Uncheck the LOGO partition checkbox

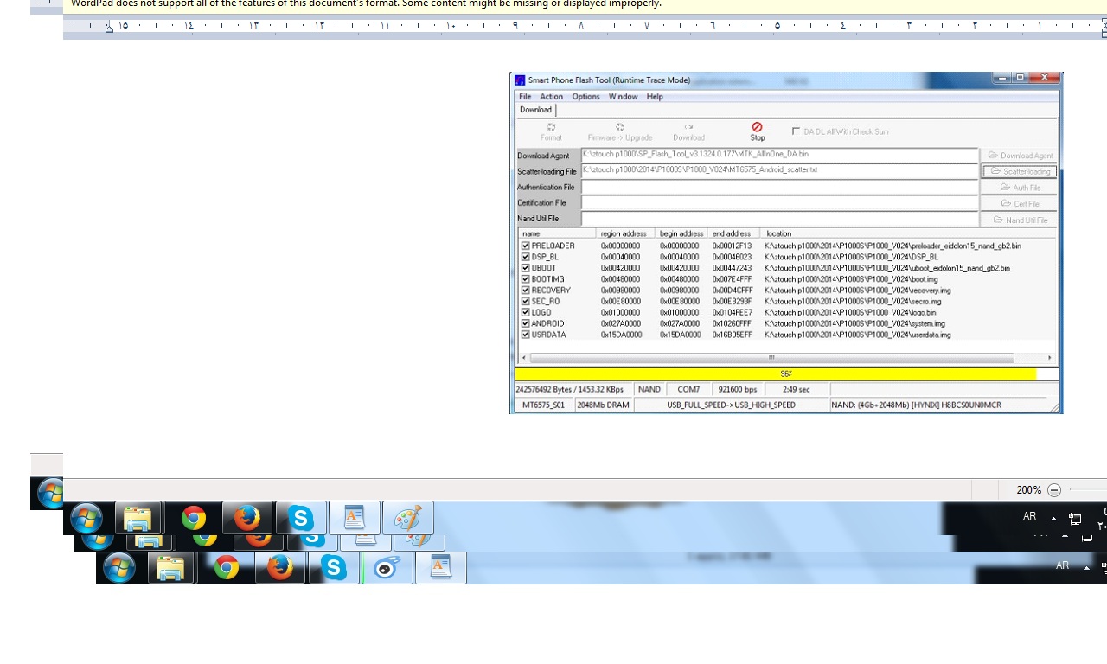click(x=525, y=312)
